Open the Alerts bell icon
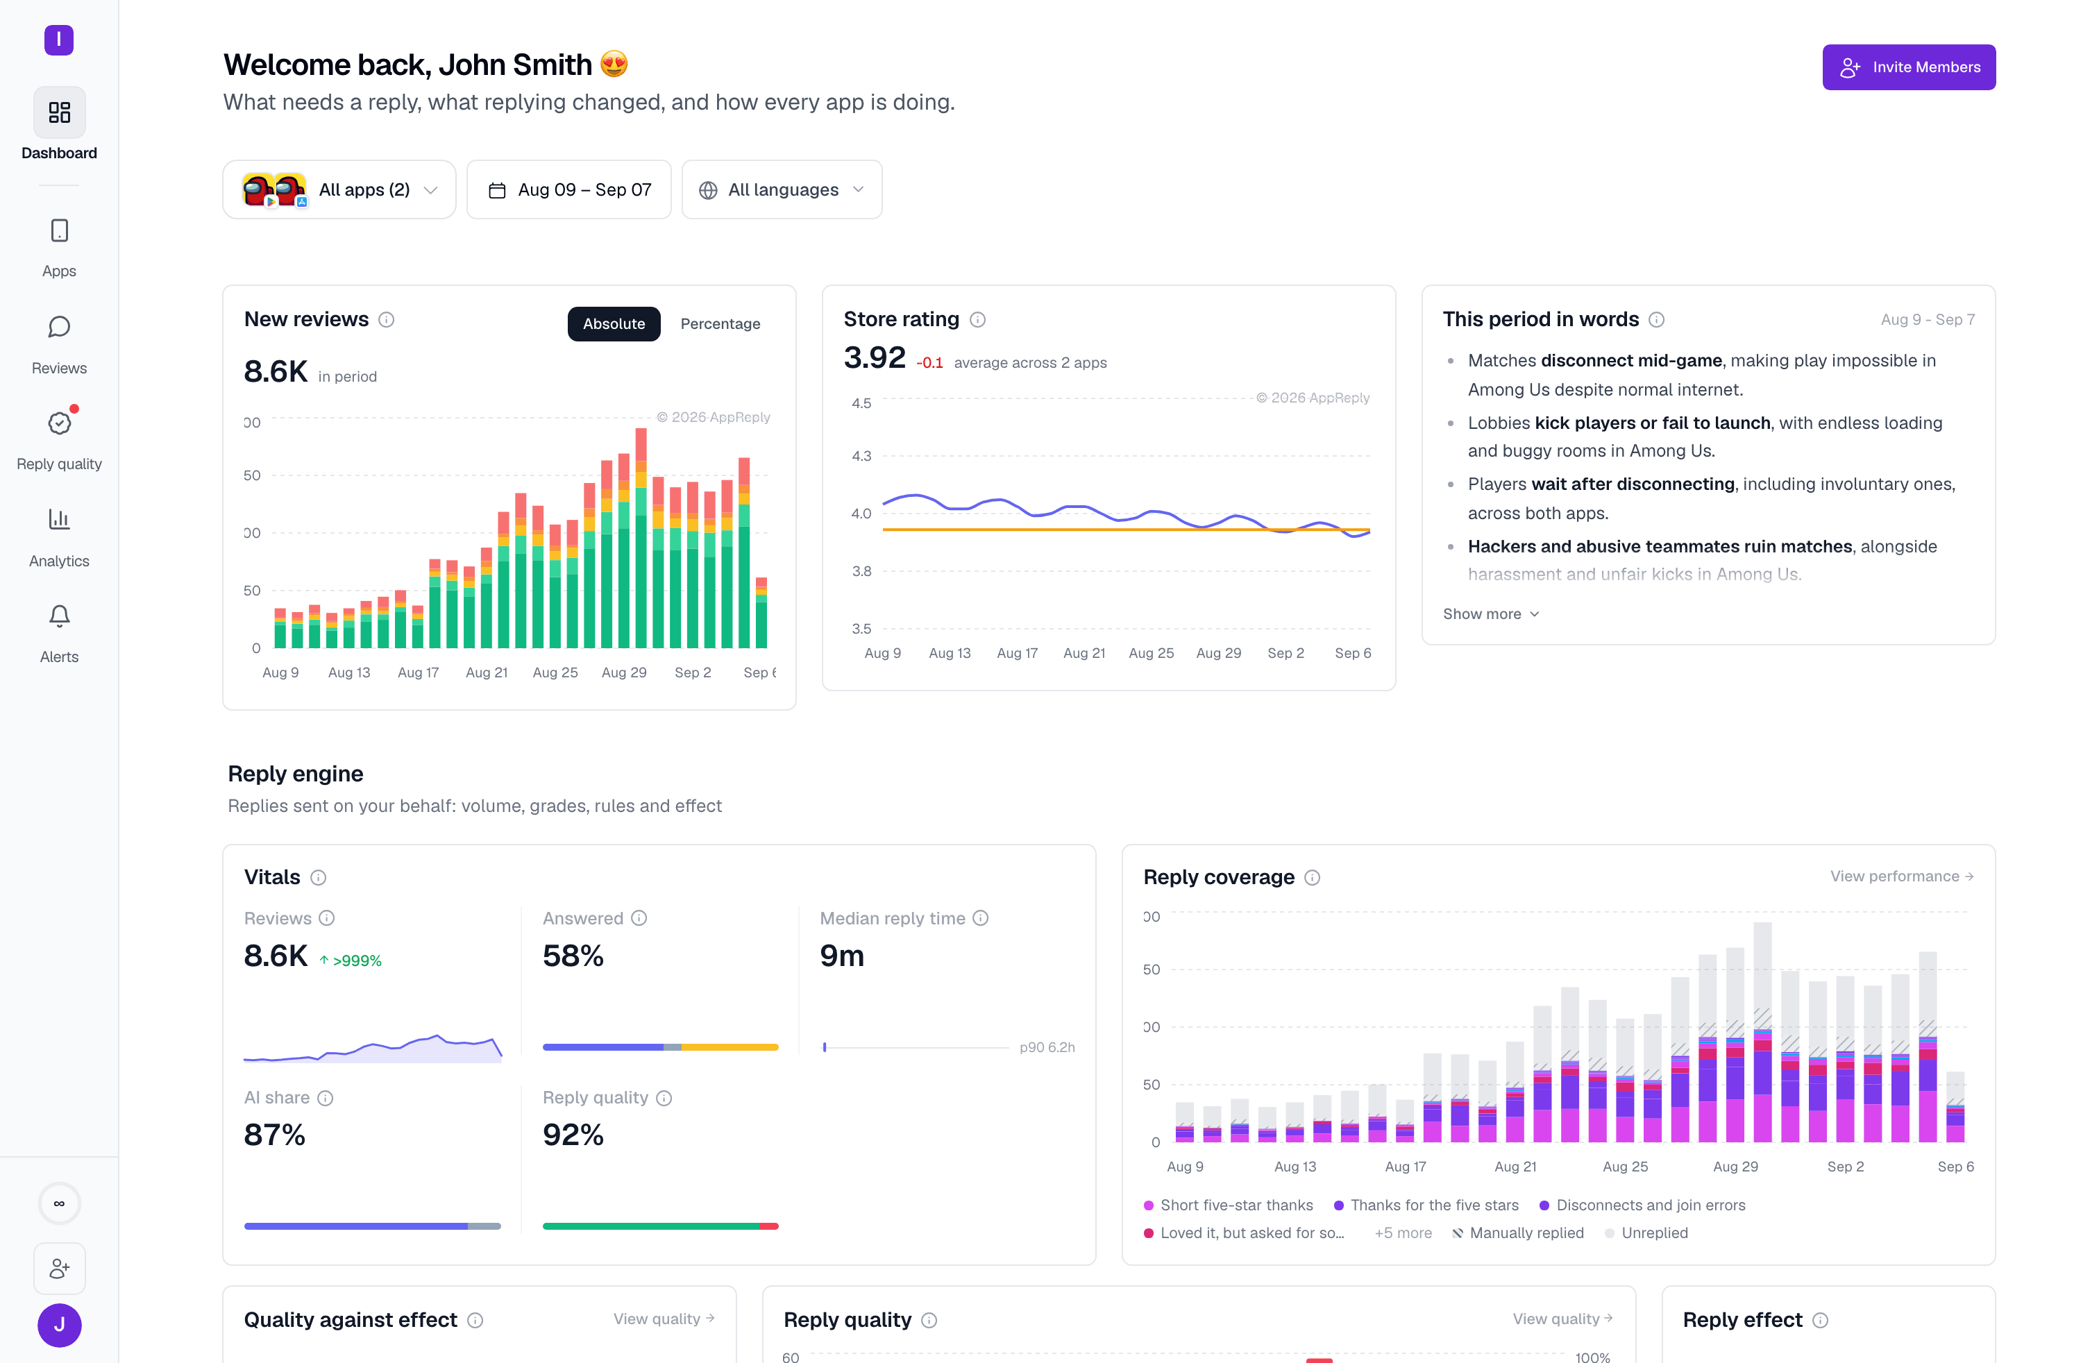The image size is (2099, 1363). coord(59,616)
